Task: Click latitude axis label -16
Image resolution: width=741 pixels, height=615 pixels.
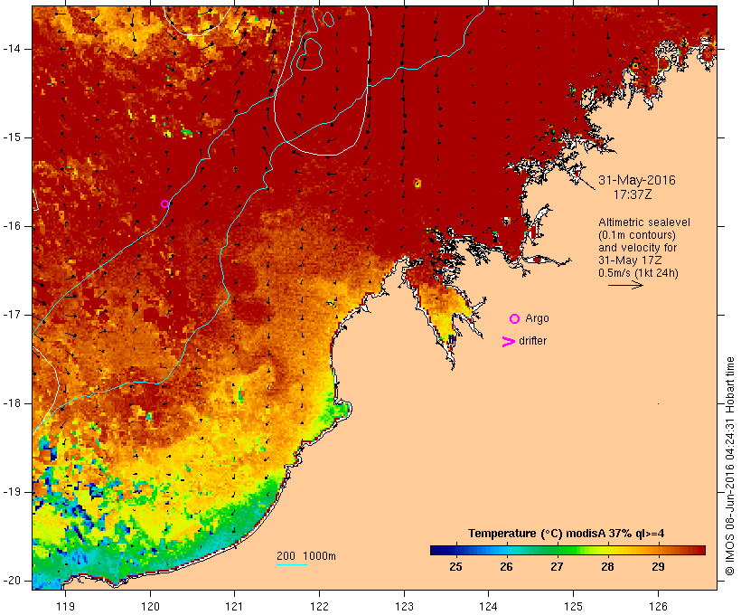Action: (12, 226)
